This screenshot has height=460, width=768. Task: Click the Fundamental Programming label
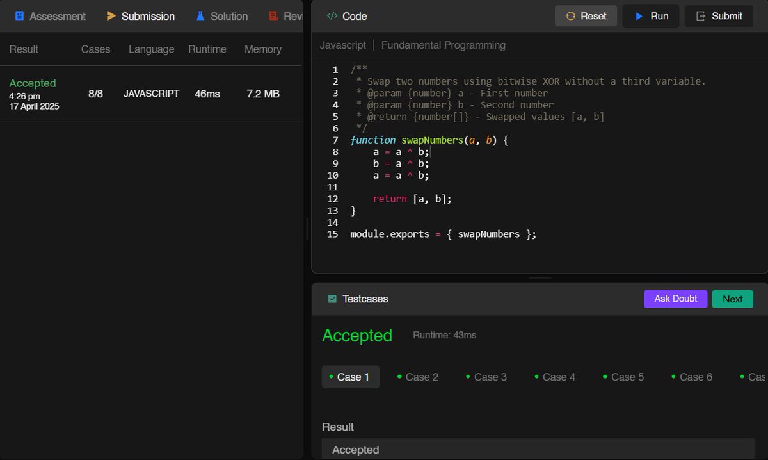pos(444,45)
